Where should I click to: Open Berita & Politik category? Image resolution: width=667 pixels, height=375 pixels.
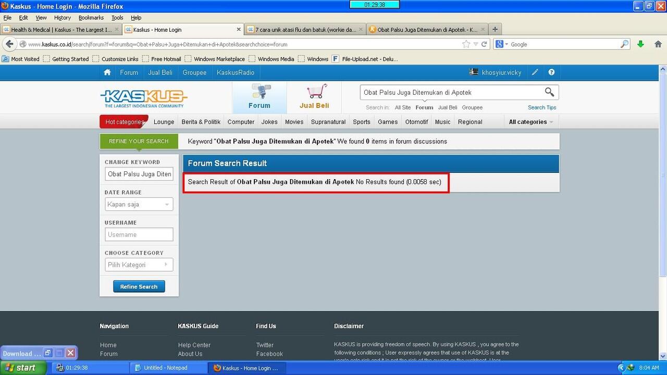[201, 122]
